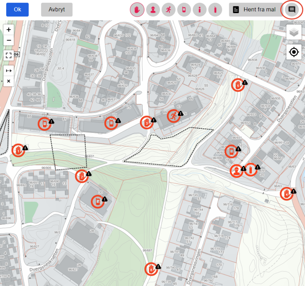
Task: Click the blue Ok button
Action: pos(17,9)
